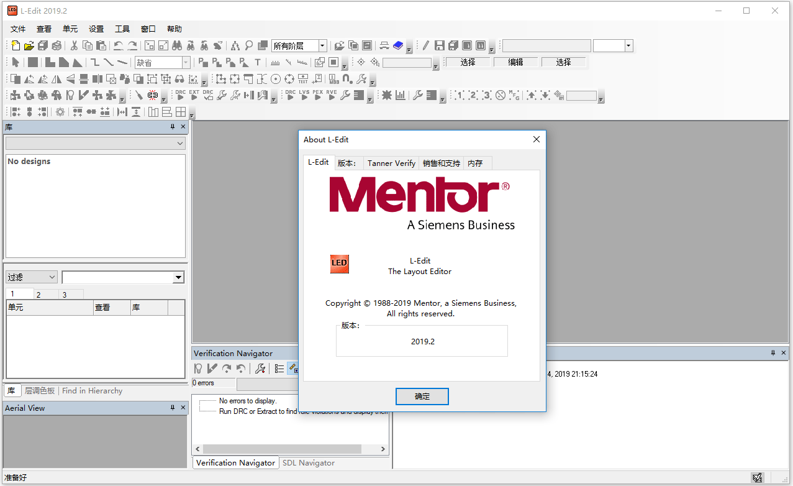Open the 文件 menu
The height and width of the screenshot is (486, 793).
pos(18,29)
